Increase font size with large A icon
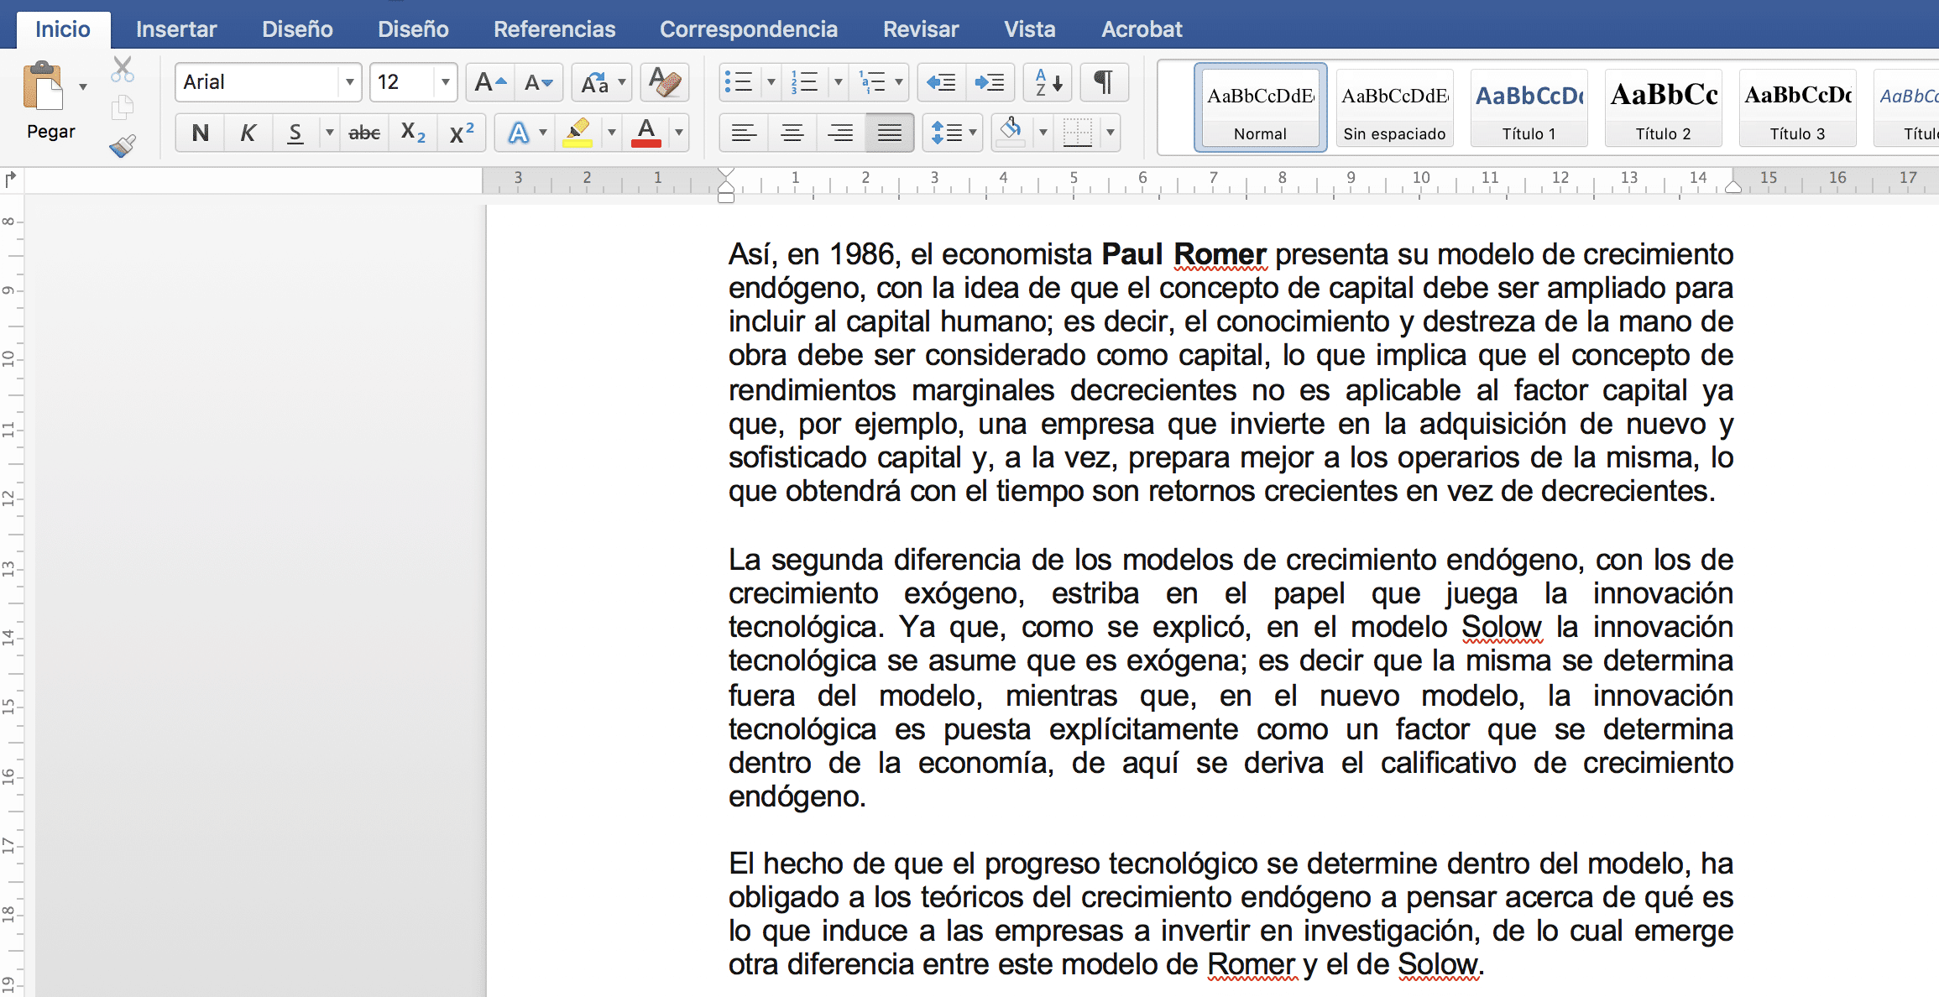Viewport: 1939px width, 997px height. point(490,82)
